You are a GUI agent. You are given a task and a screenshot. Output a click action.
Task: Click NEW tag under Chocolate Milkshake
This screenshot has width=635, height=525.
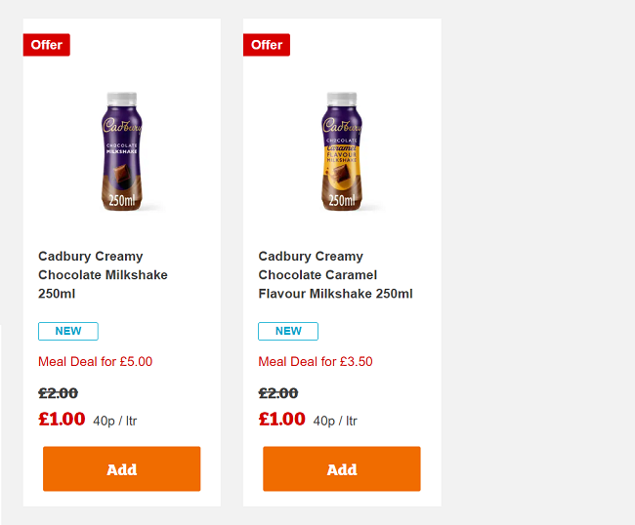tap(68, 331)
